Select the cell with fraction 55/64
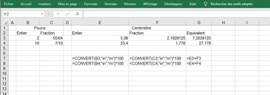The width and height of the screenshot is (270, 95). click(51, 38)
